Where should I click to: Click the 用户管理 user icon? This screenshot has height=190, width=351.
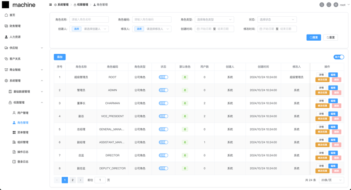[14, 113]
